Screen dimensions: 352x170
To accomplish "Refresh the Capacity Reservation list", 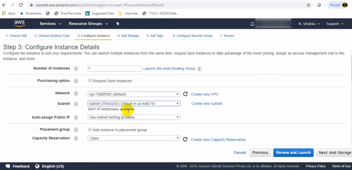I will pos(185,139).
